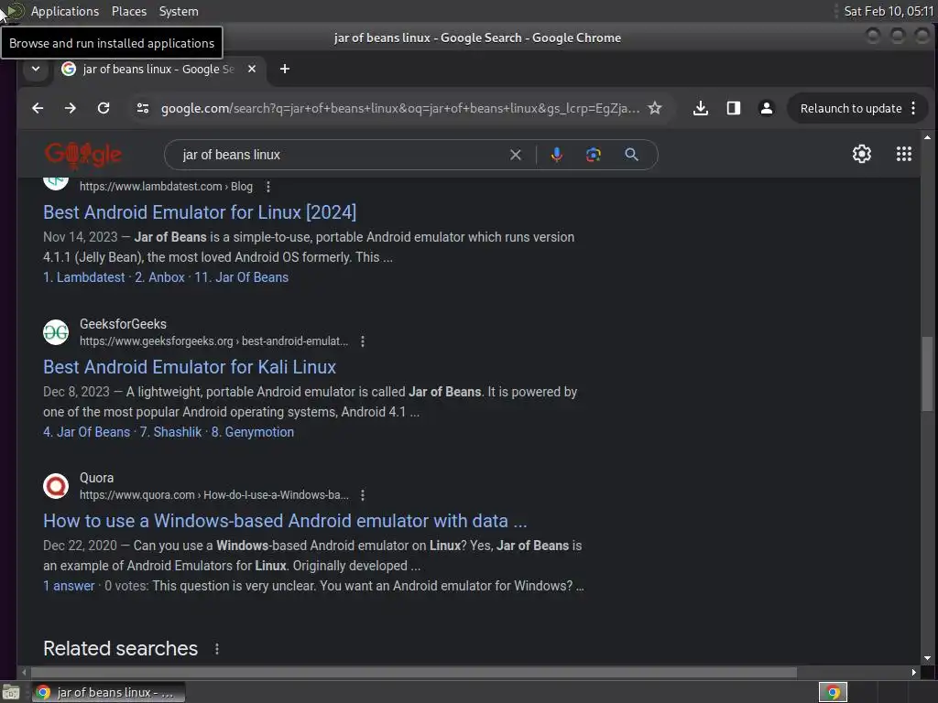Jump to 1. Lambdatest section link

coord(83,277)
